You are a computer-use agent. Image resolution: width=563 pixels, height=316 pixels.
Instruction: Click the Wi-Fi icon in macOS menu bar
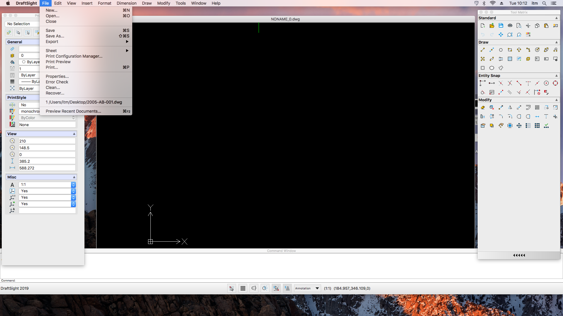coord(493,3)
